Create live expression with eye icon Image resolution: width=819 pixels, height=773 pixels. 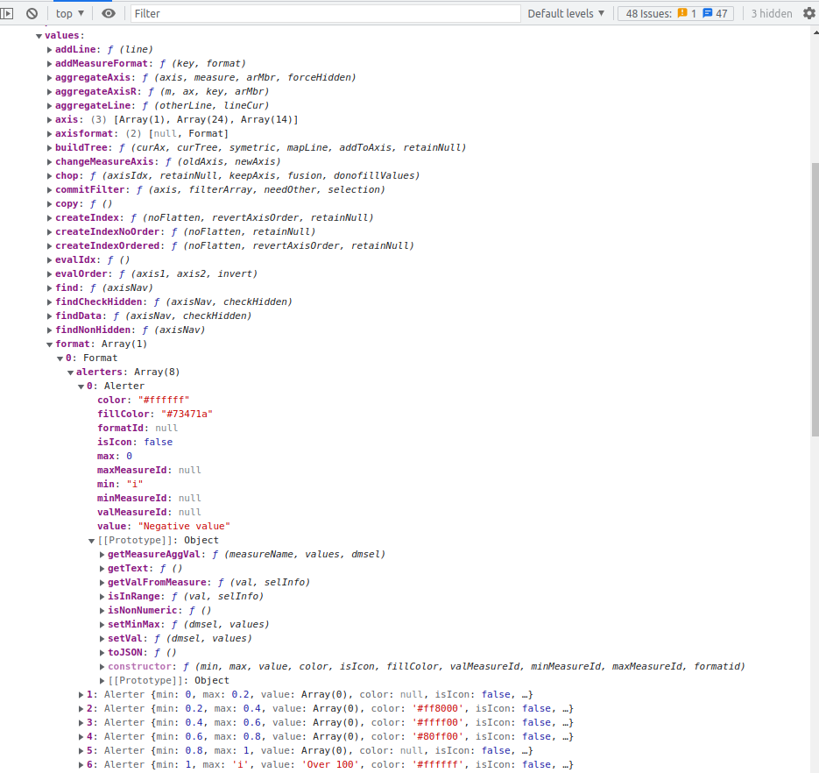[x=109, y=13]
